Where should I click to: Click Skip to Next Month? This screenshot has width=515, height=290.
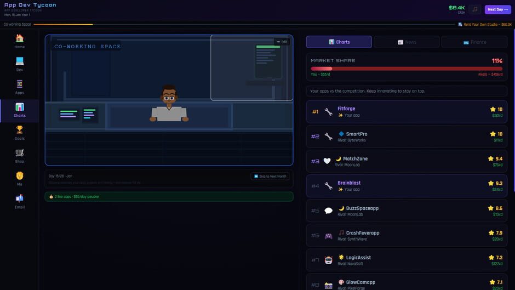tap(270, 176)
